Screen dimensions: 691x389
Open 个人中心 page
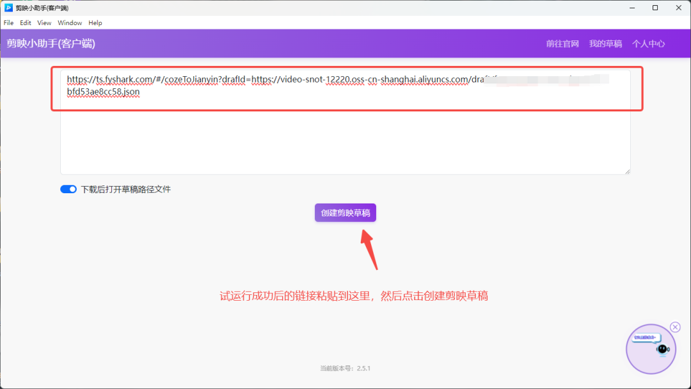point(648,44)
